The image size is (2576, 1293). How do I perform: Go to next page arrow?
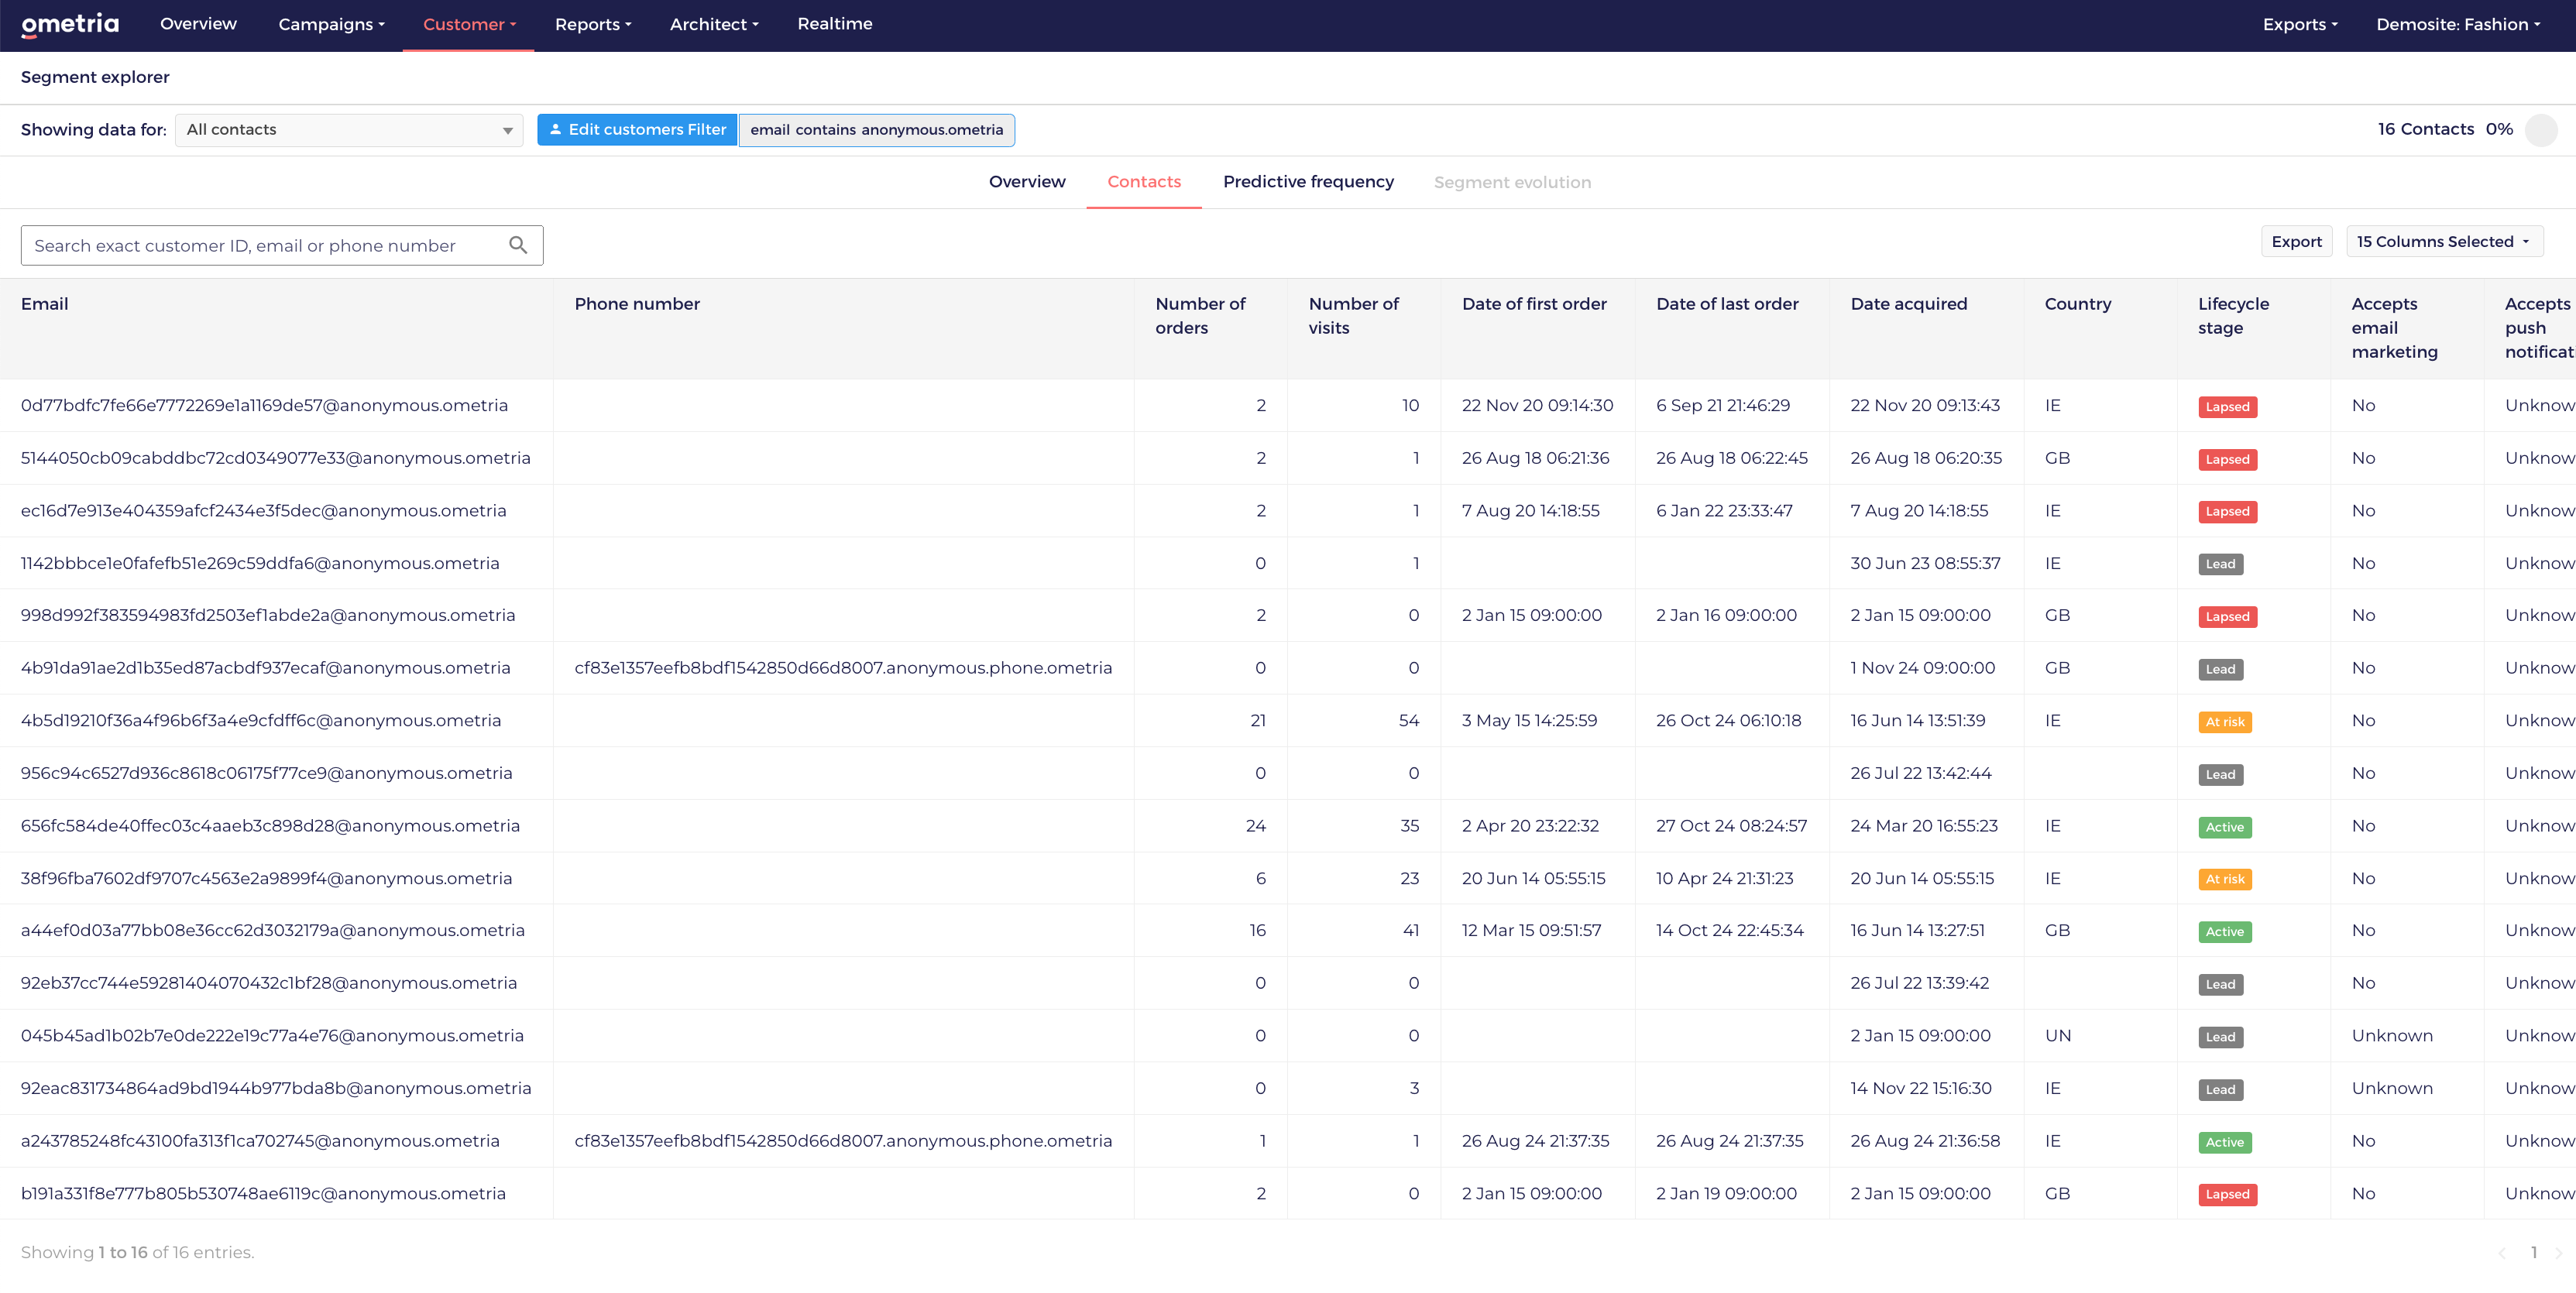(x=2559, y=1253)
